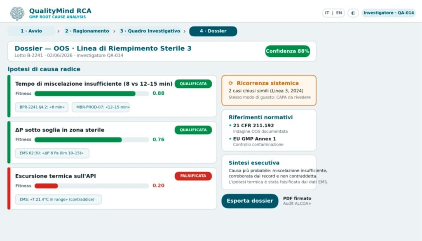The width and height of the screenshot is (422, 241).
Task: Click Indagine OOS documentata description
Action: click(x=260, y=131)
